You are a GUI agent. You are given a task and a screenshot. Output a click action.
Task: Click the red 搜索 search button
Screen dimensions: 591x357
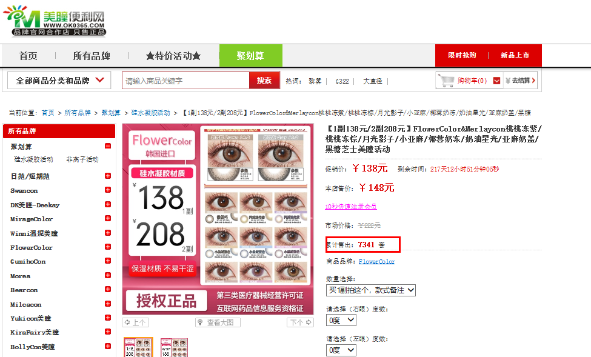click(264, 80)
